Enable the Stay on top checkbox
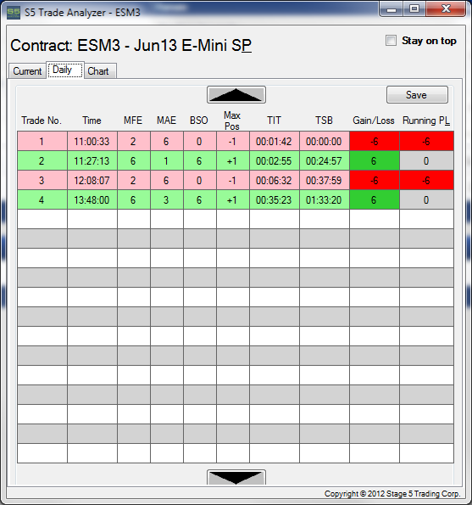The image size is (472, 505). click(x=391, y=41)
